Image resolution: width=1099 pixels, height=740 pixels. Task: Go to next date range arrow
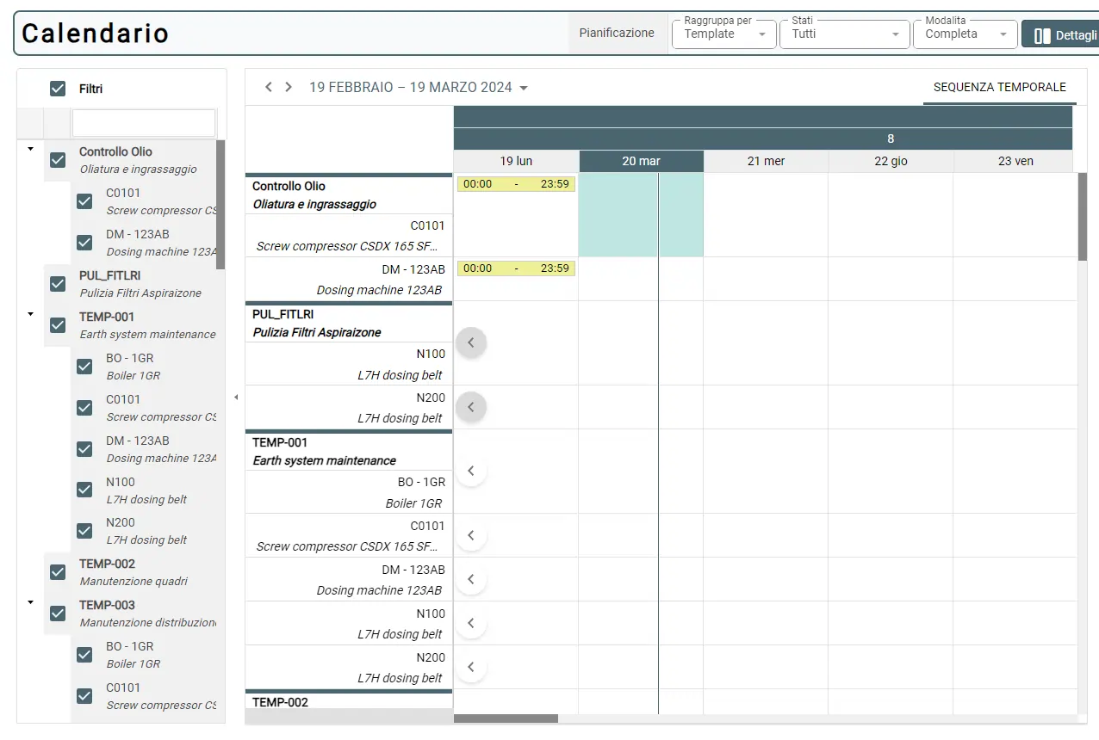289,87
